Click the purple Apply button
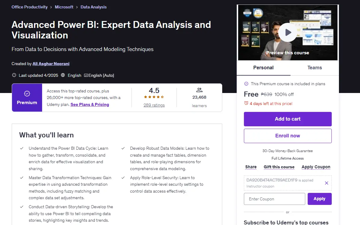Screen dimensions: 360x225 click(320, 199)
